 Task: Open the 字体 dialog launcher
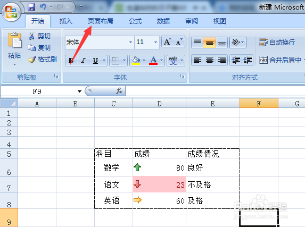[183, 76]
